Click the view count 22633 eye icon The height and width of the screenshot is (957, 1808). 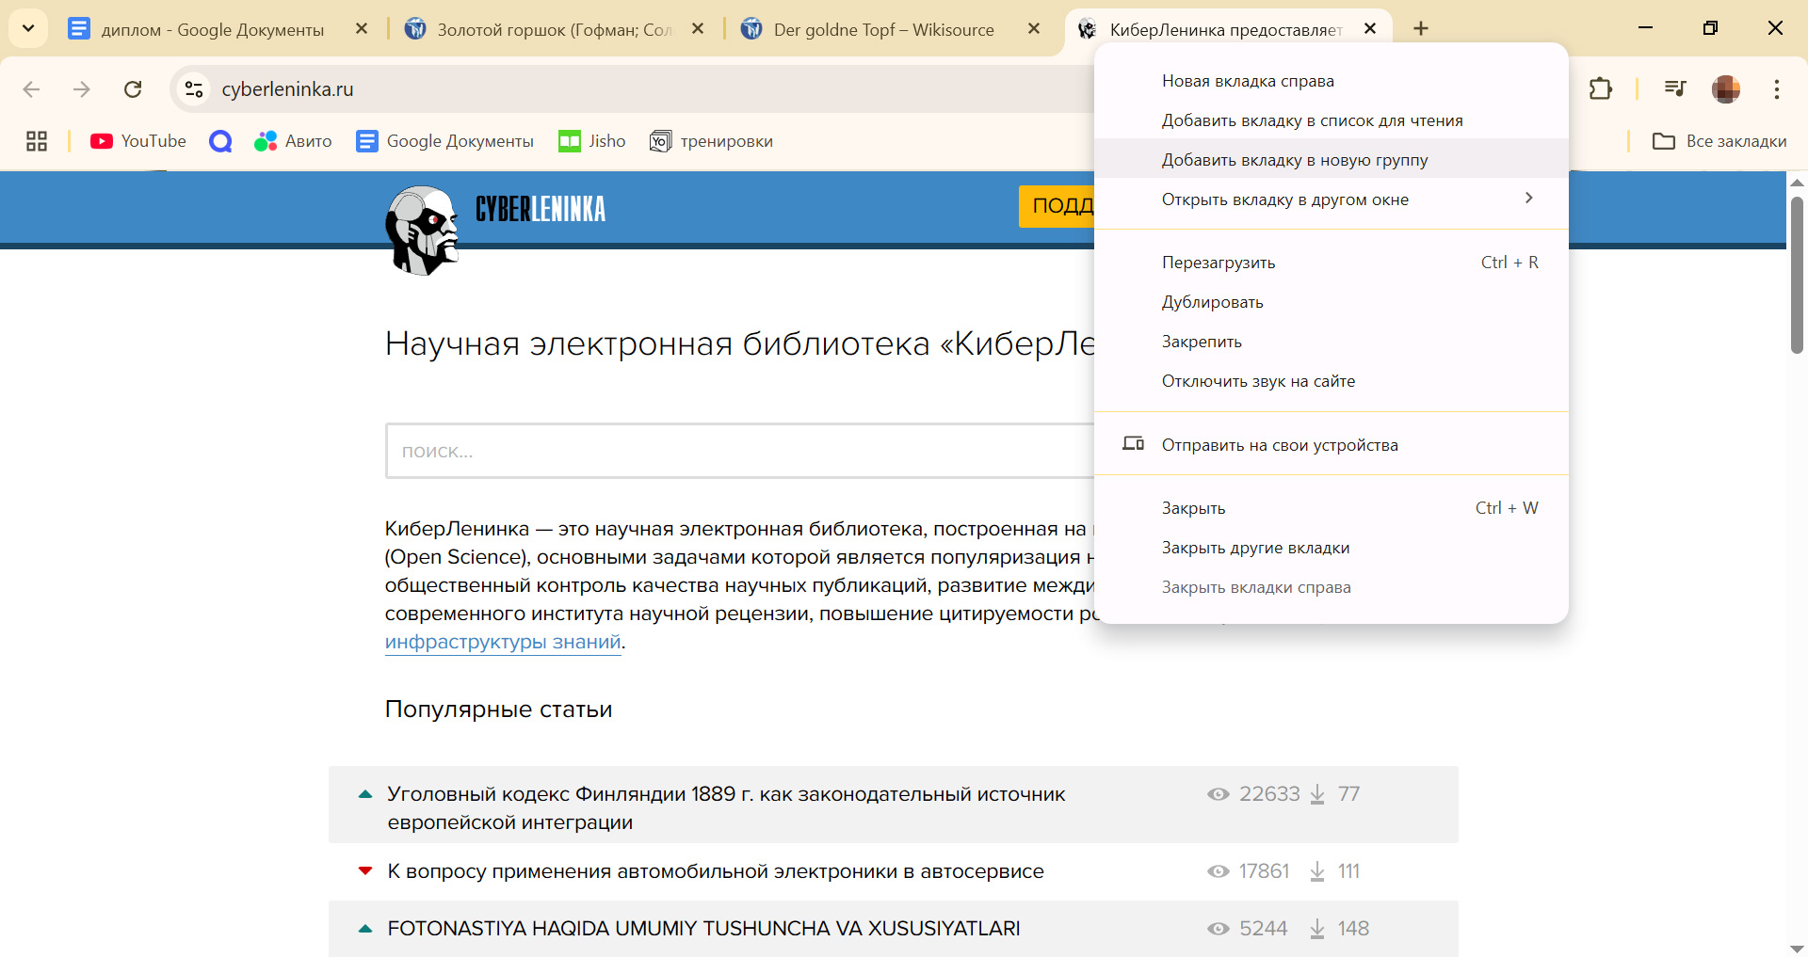point(1219,794)
